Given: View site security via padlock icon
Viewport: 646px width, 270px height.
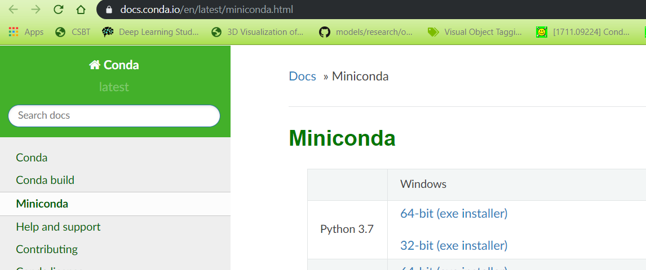Looking at the screenshot, I should [109, 10].
